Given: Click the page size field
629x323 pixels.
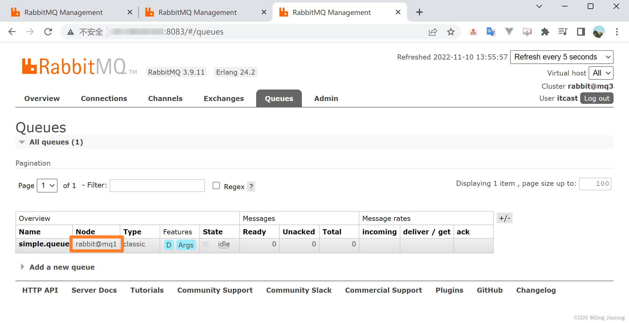Looking at the screenshot, I should pyautogui.click(x=595, y=184).
